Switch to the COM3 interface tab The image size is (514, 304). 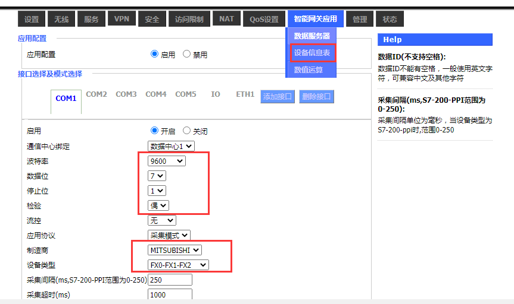click(126, 94)
